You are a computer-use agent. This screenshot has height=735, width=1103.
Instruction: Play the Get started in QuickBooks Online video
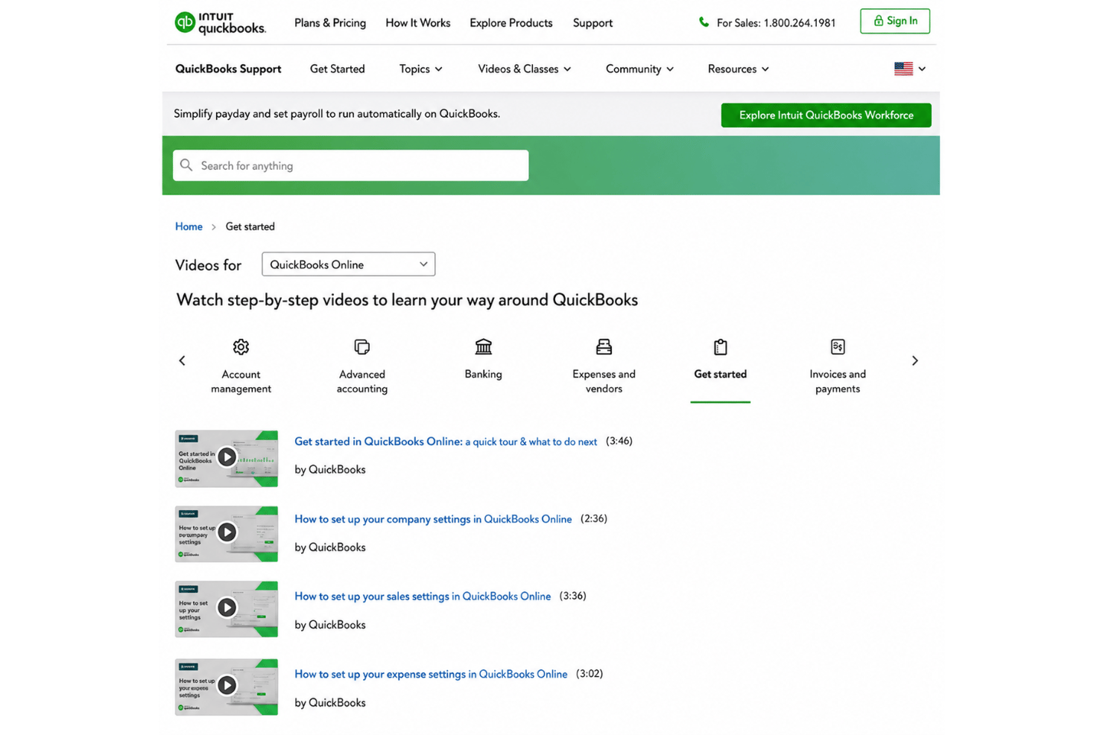227,458
